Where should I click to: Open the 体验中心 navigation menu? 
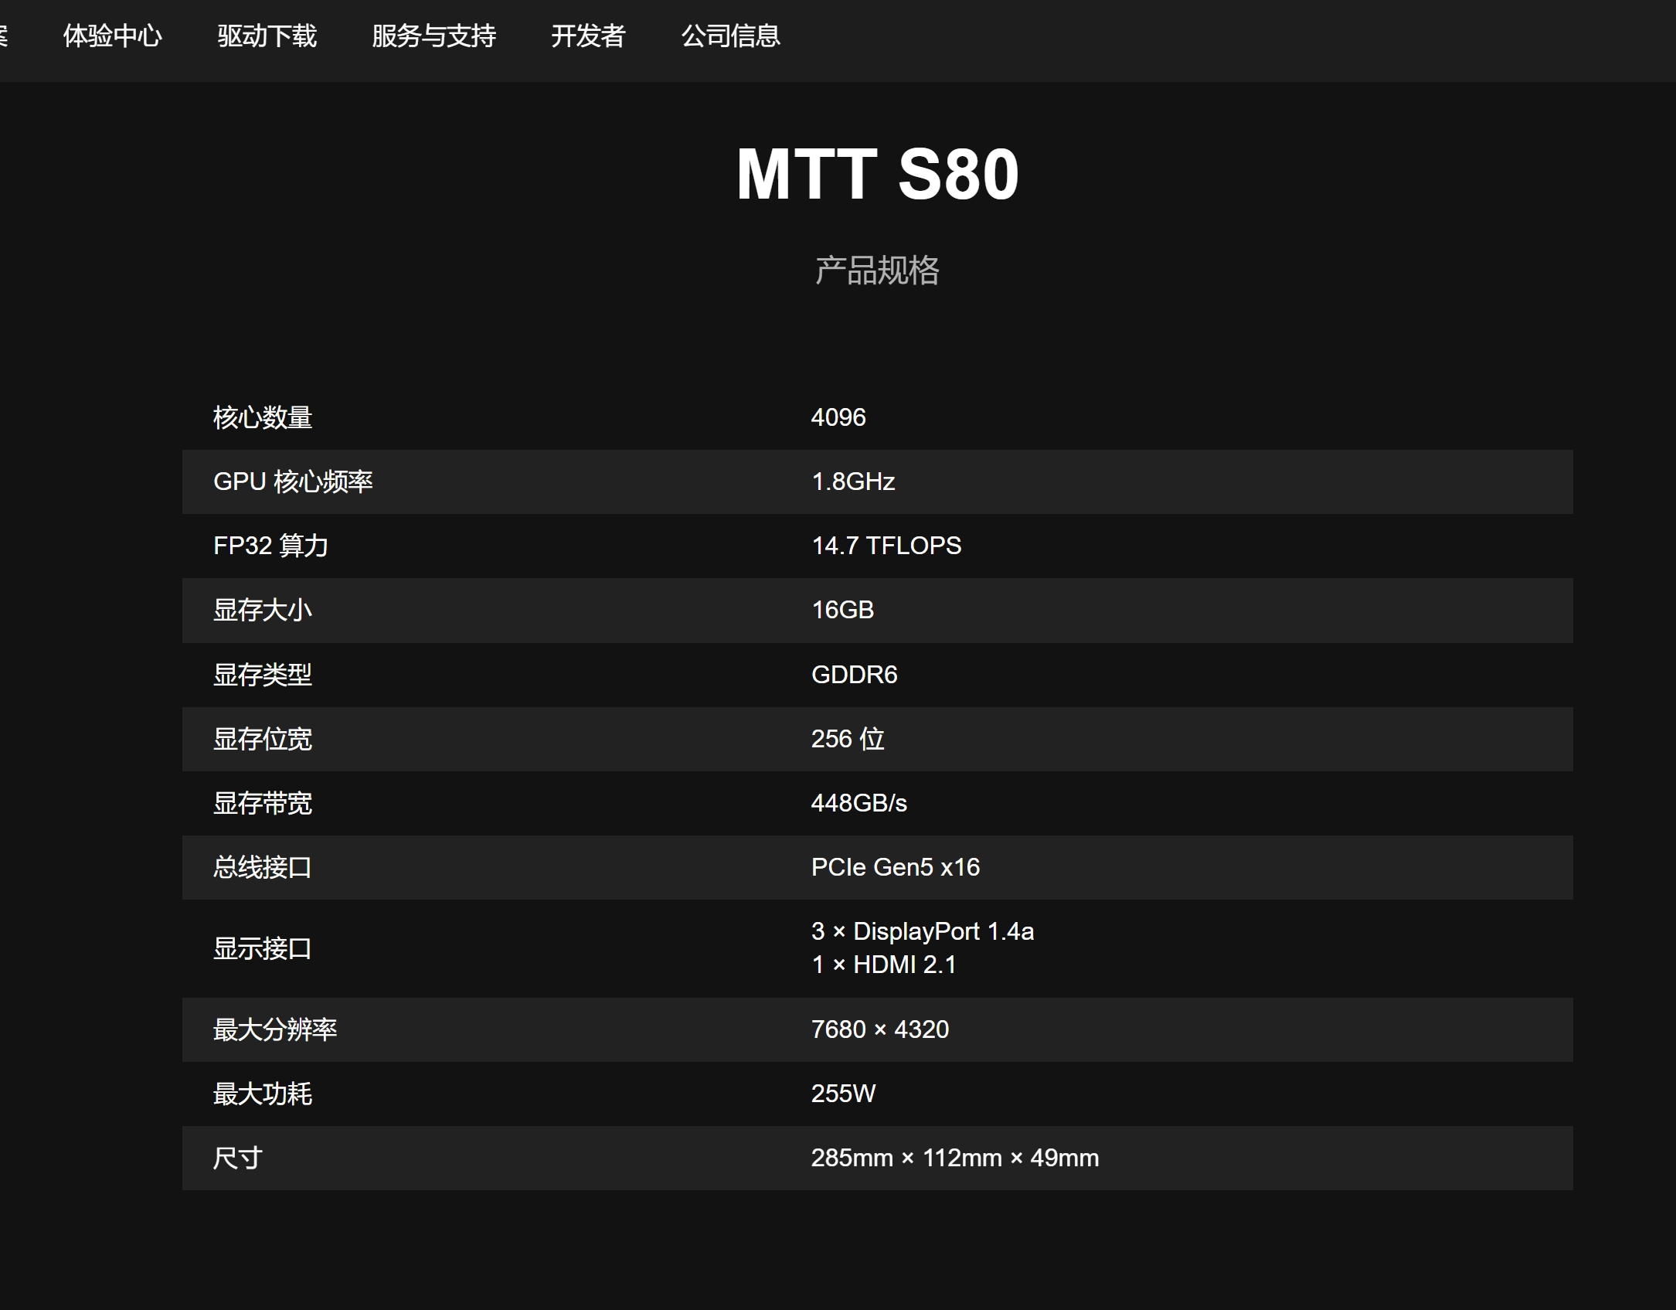pos(112,36)
